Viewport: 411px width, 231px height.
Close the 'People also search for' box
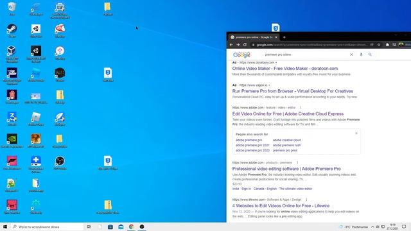coord(356,133)
